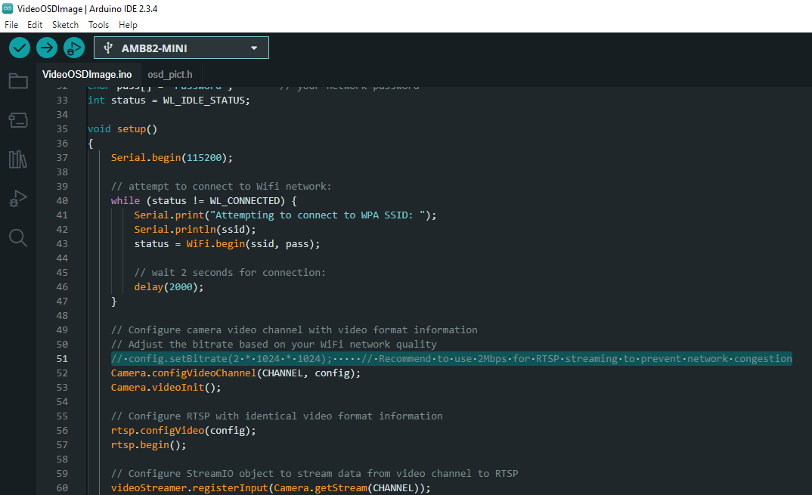Open the Tools menu
This screenshot has width=812, height=495.
pos(98,25)
